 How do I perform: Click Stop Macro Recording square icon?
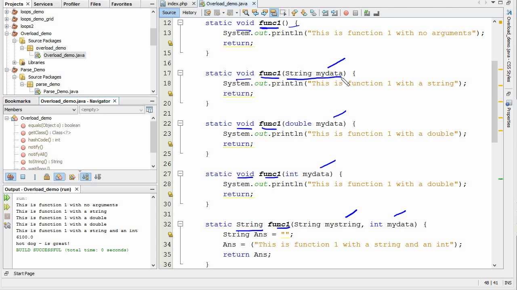pos(355,13)
